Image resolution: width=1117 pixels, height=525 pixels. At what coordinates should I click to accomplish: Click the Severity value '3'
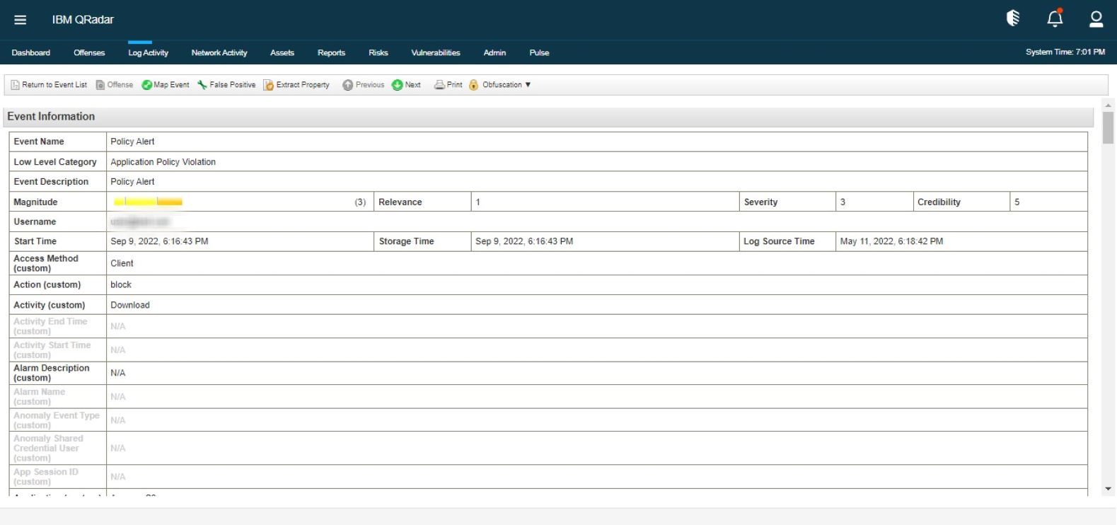pyautogui.click(x=843, y=202)
